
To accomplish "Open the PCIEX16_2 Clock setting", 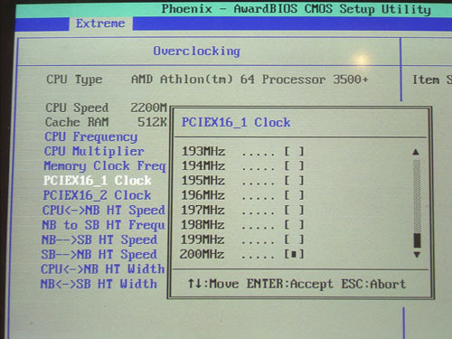I will (97, 195).
